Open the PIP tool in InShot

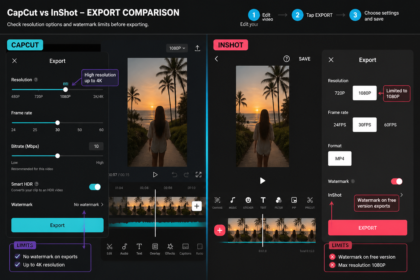[x=294, y=203]
